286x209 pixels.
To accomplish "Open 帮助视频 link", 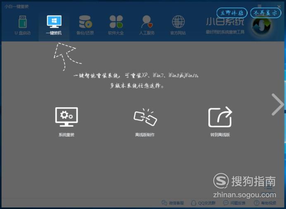I will [265, 203].
